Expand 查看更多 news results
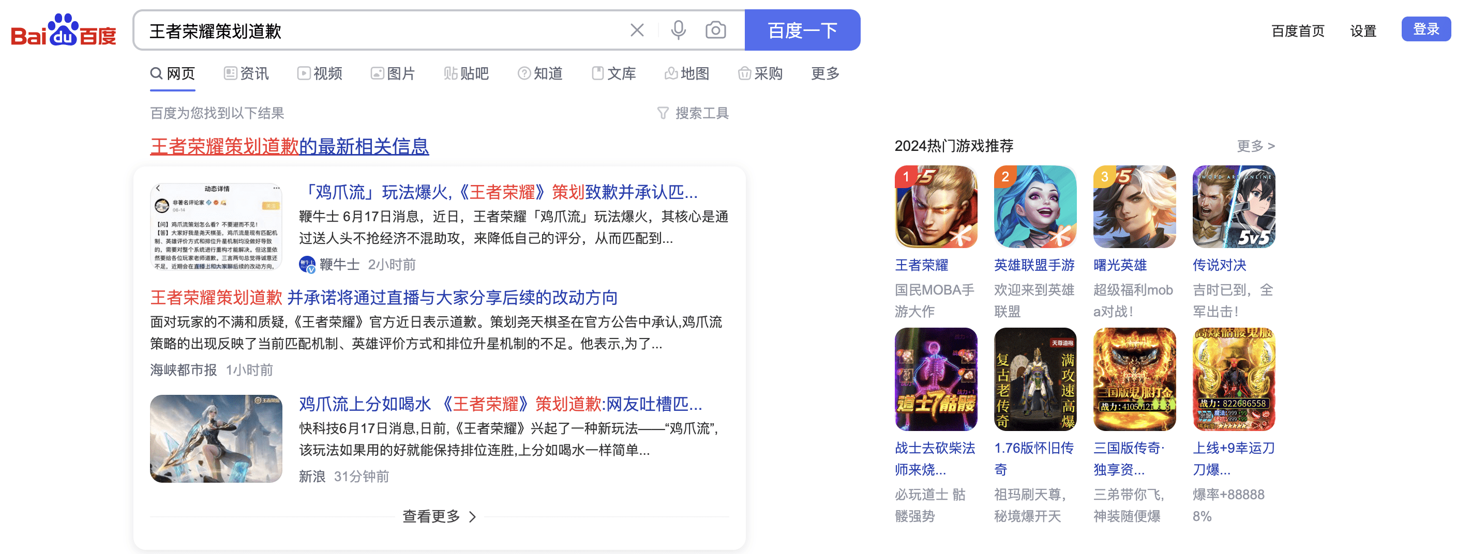 point(439,516)
